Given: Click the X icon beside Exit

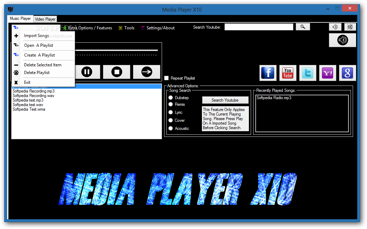Looking at the screenshot, I should pyautogui.click(x=16, y=82).
